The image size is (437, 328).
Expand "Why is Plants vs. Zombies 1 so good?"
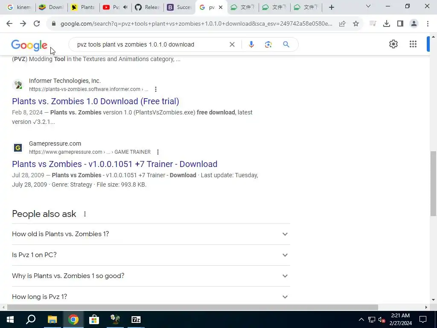pos(151,276)
